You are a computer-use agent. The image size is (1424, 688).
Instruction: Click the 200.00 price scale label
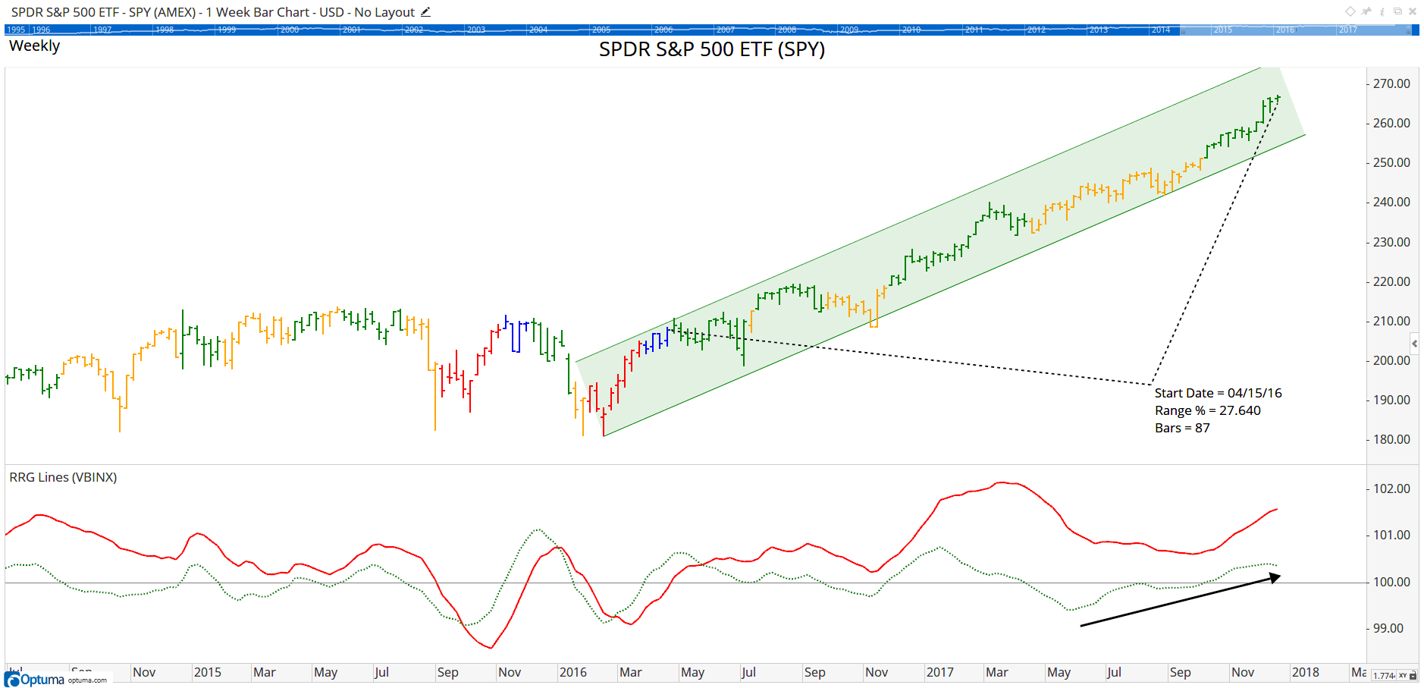click(1391, 360)
